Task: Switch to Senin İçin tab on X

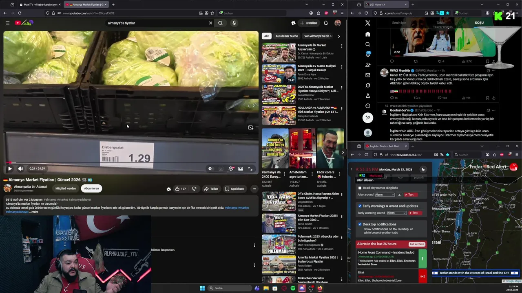Action: tap(399, 23)
